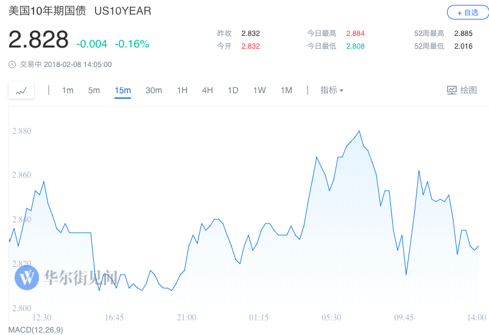489x335 pixels.
Task: Switch to the 1D daily chart
Action: 233,90
